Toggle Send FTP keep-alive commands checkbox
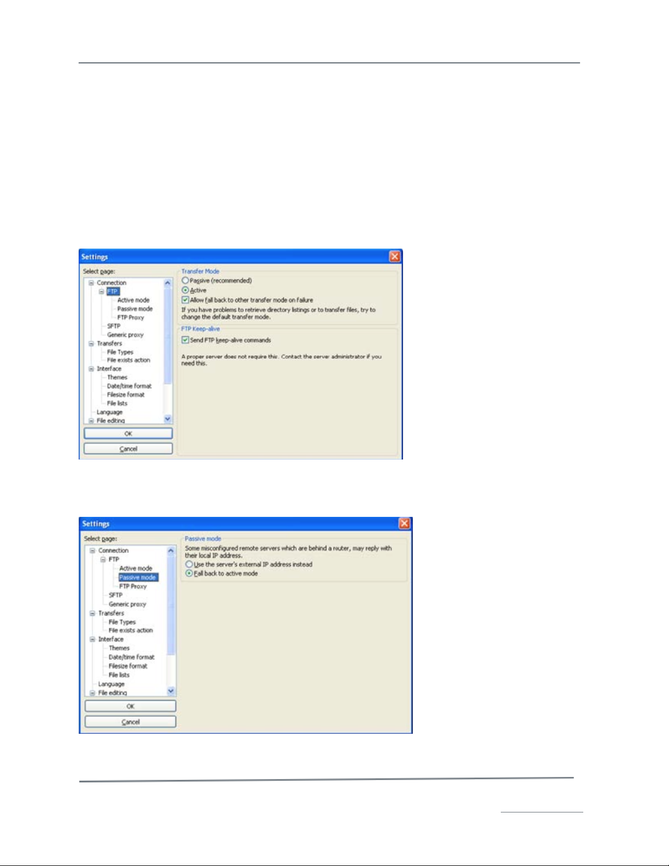669x866 pixels. point(185,340)
